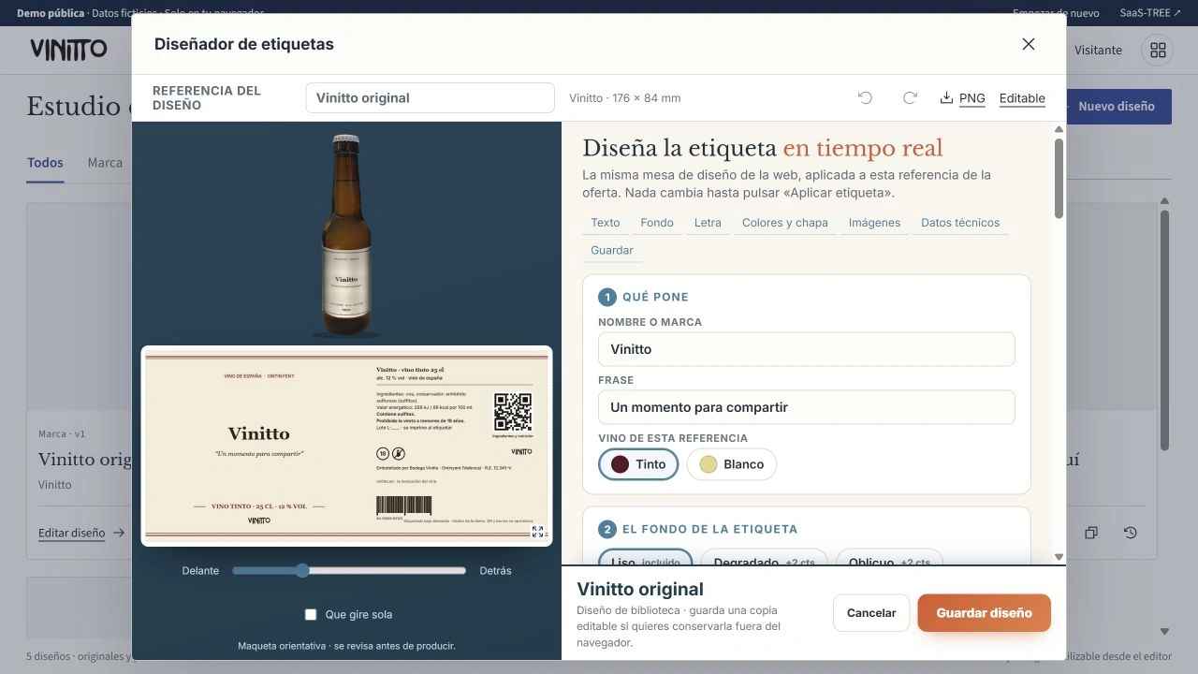Open the Datos técnicos section
This screenshot has height=674, width=1198.
coord(960,223)
